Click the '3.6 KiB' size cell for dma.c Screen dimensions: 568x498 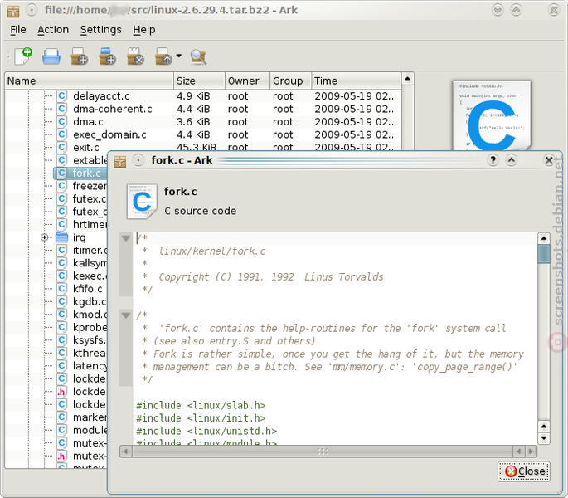pos(193,122)
